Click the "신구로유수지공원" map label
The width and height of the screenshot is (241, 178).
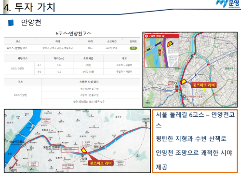point(194,96)
